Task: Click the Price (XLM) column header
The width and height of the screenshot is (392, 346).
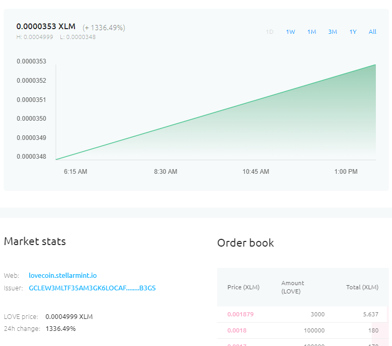Action: coord(244,287)
